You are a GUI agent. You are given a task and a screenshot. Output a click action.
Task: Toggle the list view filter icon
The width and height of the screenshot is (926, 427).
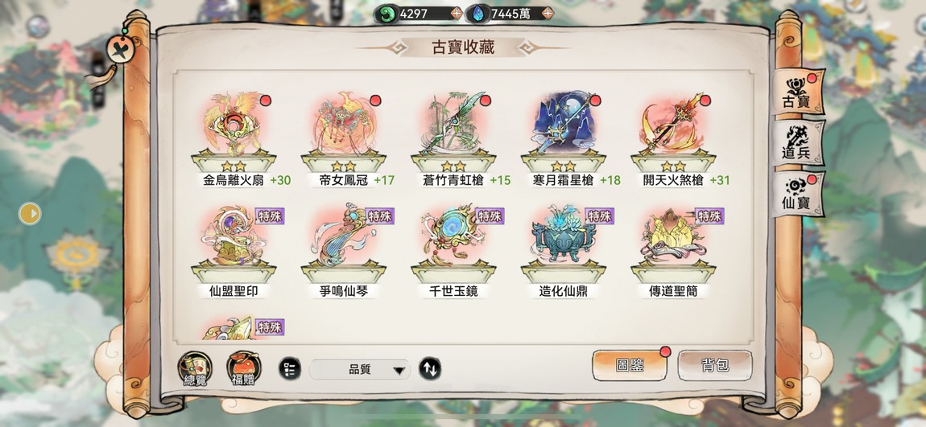coord(289,368)
